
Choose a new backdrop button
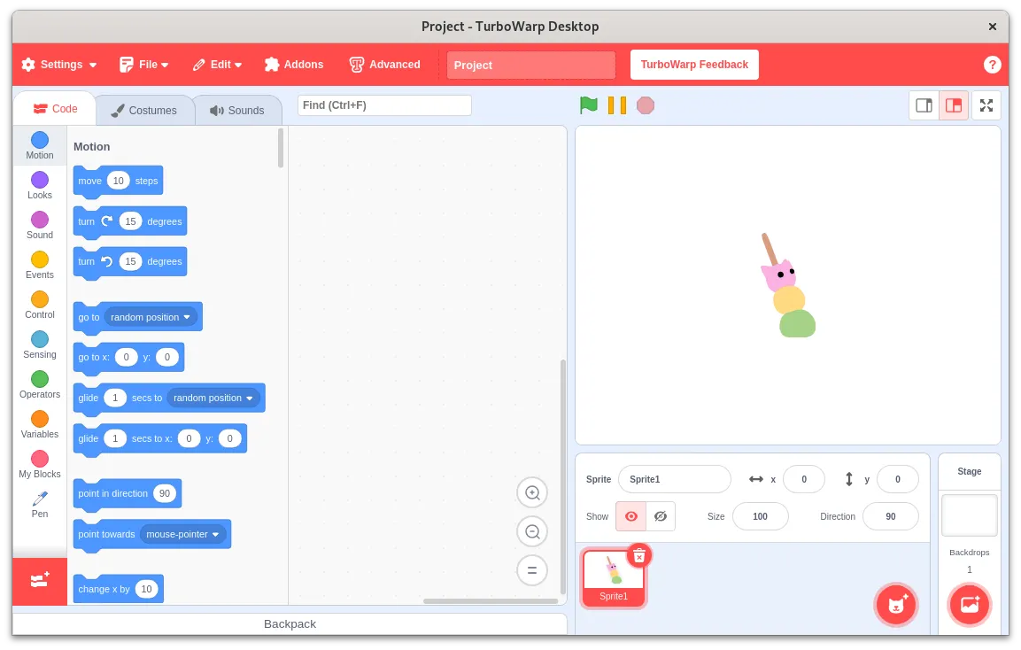(x=970, y=605)
